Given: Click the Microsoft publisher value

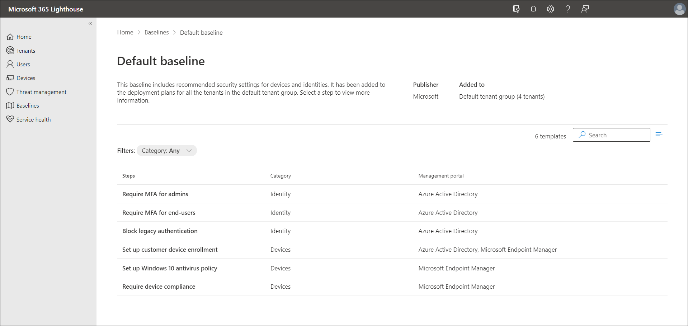Looking at the screenshot, I should click(x=426, y=96).
